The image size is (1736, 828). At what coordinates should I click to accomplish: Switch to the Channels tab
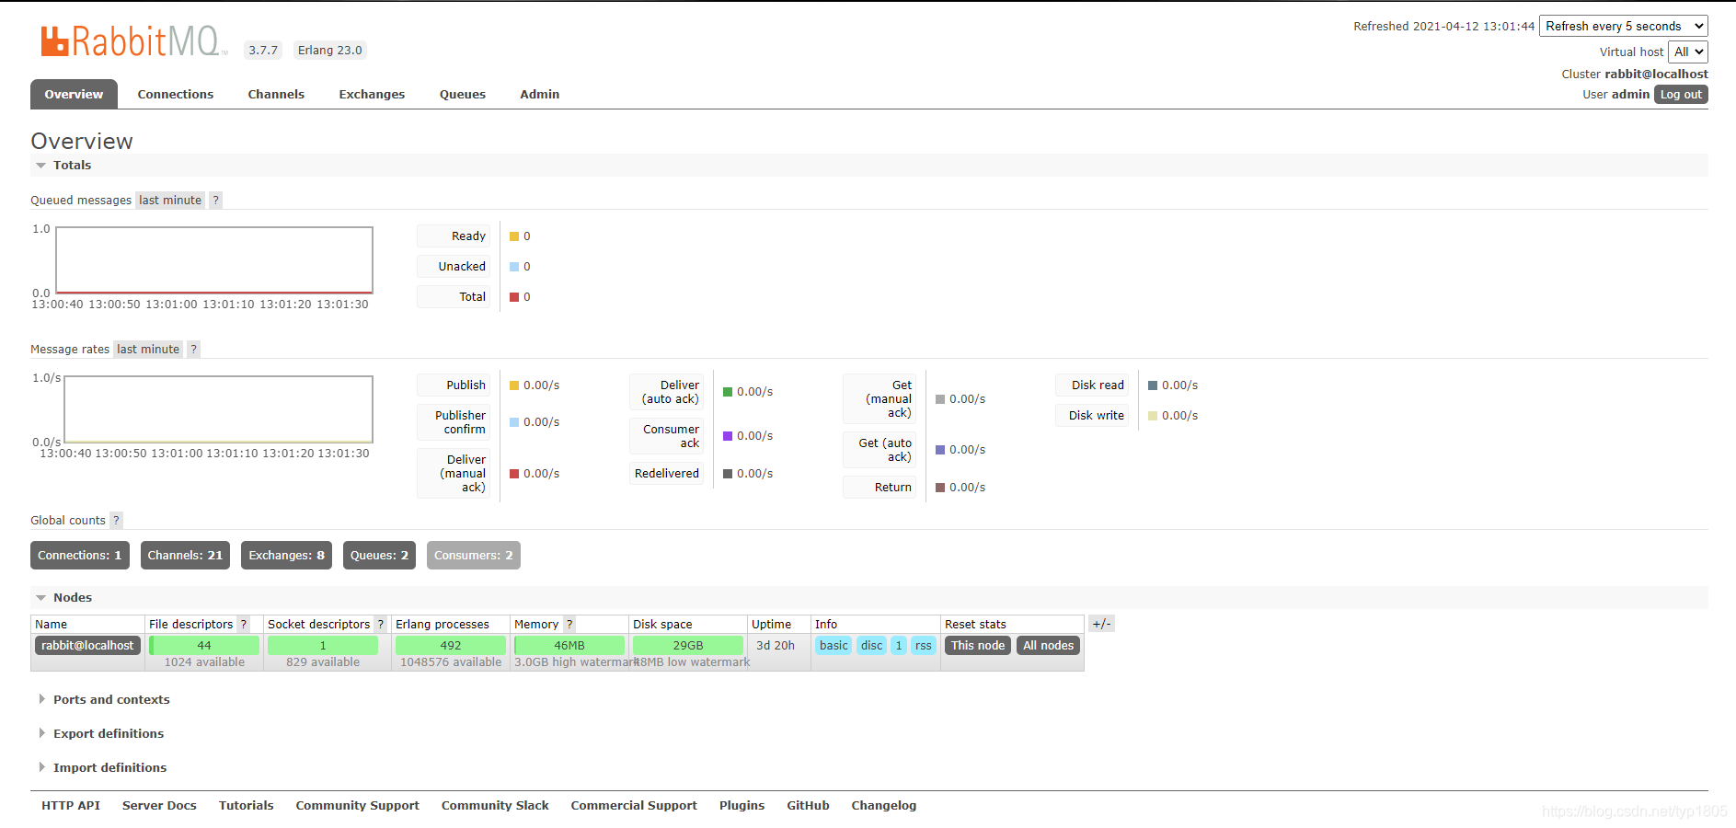pyautogui.click(x=276, y=94)
